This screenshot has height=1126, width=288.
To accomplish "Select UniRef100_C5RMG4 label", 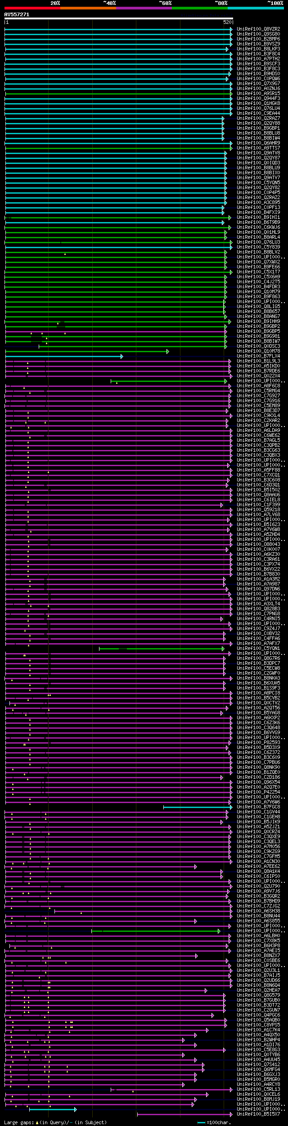I will (x=258, y=391).
